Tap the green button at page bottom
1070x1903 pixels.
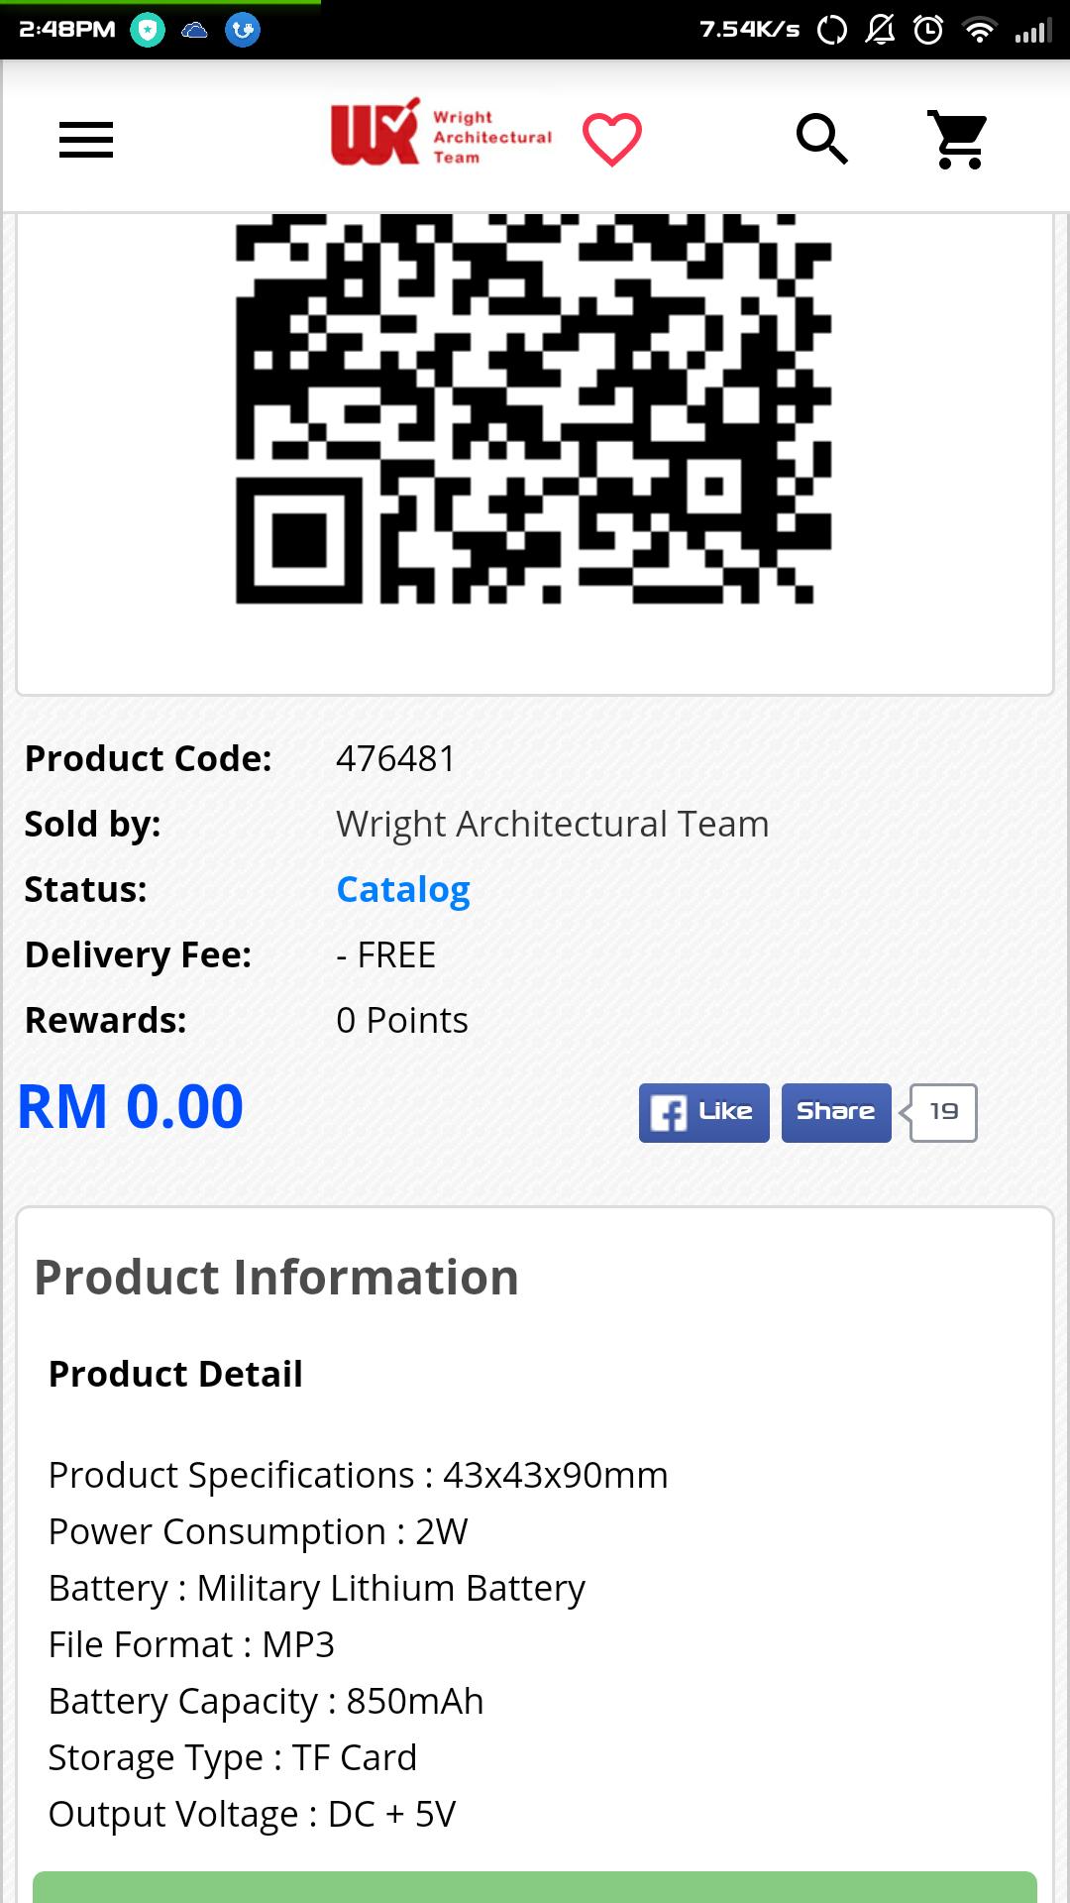point(535,1886)
